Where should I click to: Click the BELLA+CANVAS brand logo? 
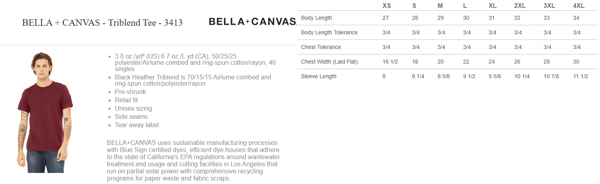point(252,22)
